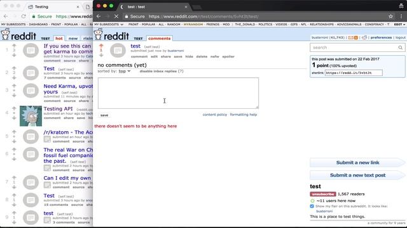Open the 'test' post title link in front window

pos(135,46)
